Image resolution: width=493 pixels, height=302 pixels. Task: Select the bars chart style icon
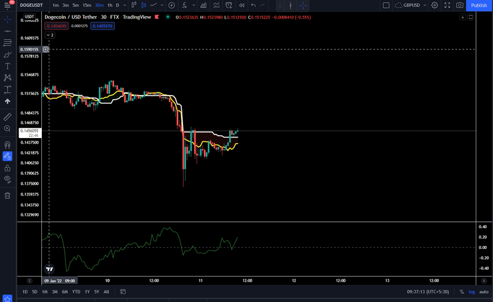coord(134,5)
